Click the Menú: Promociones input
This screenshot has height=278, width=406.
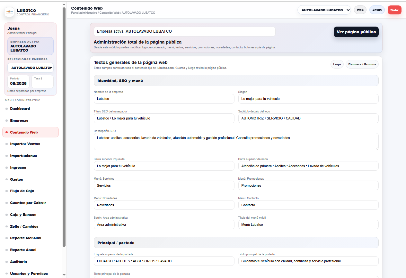pyautogui.click(x=308, y=185)
